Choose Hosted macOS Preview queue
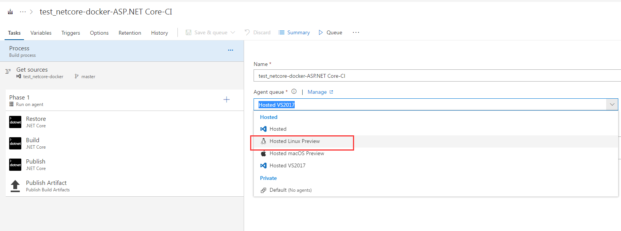The image size is (621, 231). pos(436,153)
